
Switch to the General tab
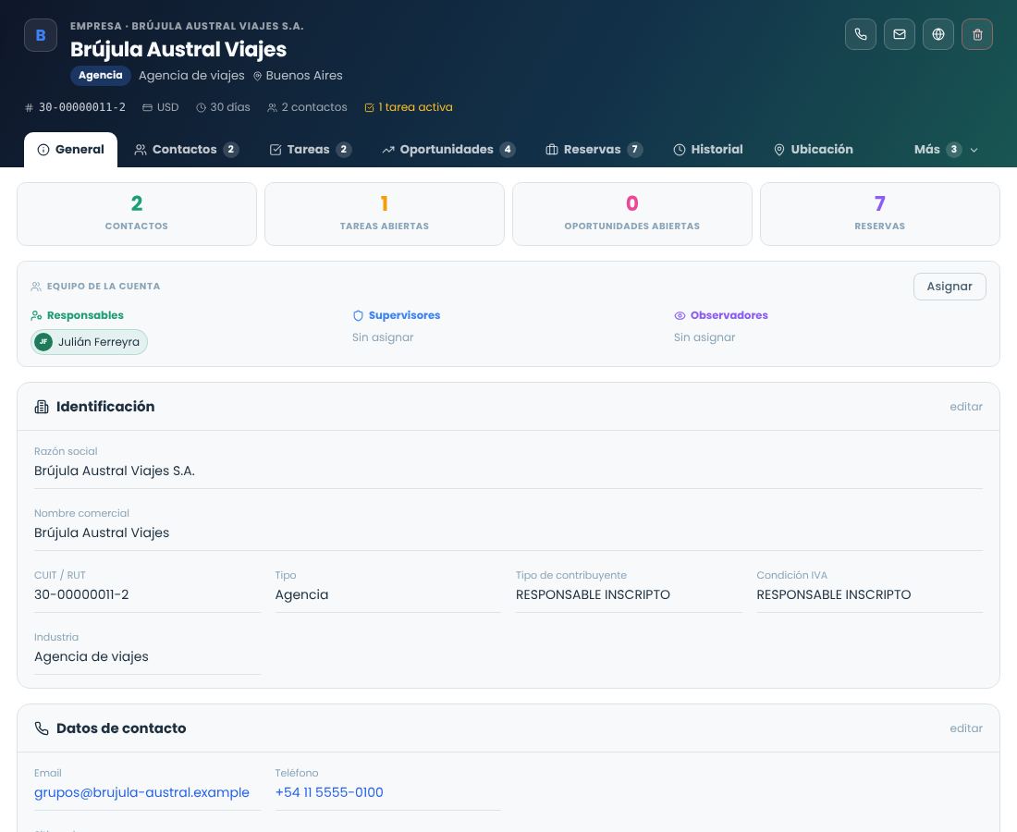point(70,150)
